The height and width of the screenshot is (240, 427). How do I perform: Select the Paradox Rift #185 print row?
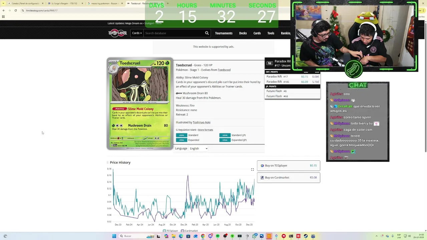tap(292, 82)
